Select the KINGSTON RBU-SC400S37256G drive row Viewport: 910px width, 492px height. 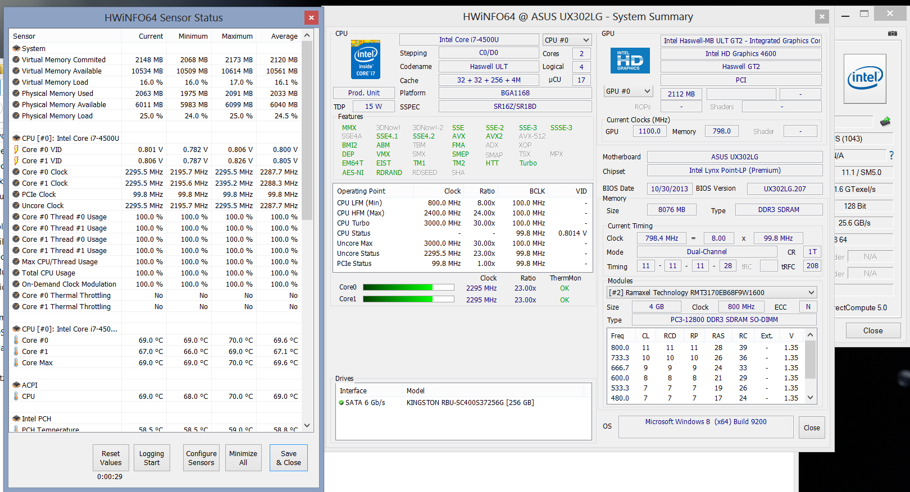pos(464,403)
